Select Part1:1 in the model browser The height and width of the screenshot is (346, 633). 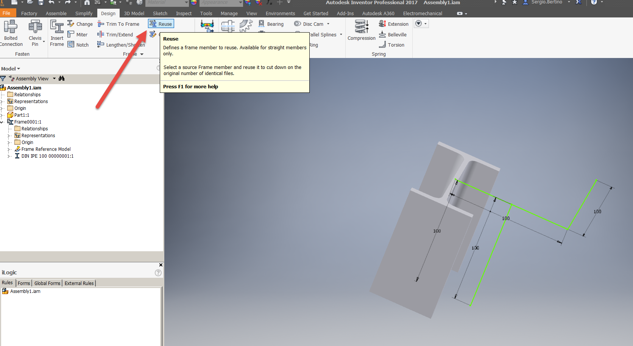pyautogui.click(x=21, y=115)
